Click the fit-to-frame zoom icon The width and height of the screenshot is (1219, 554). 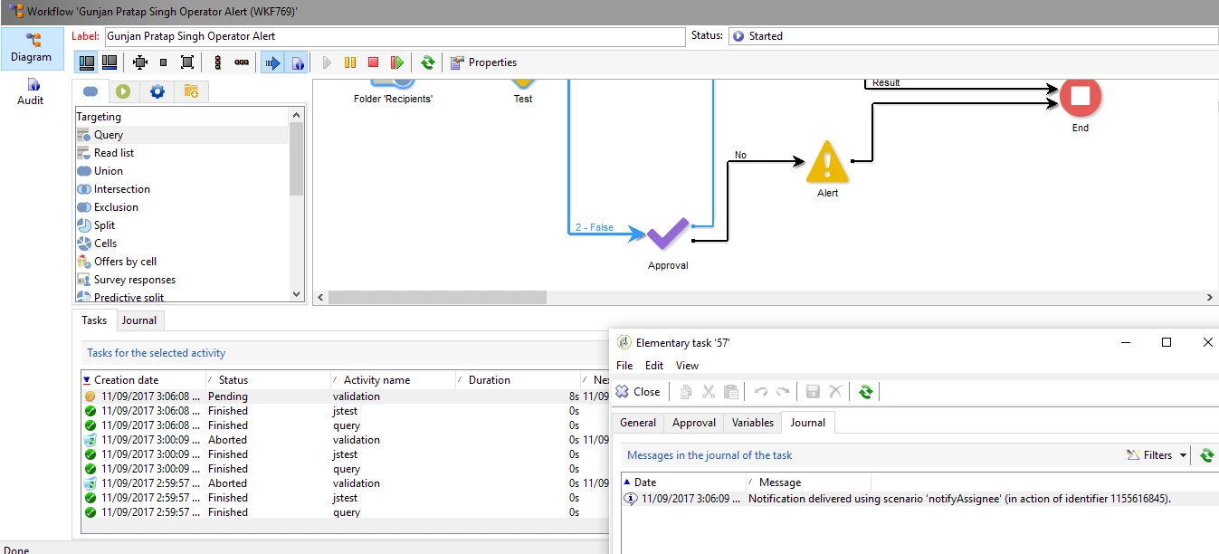[x=187, y=62]
